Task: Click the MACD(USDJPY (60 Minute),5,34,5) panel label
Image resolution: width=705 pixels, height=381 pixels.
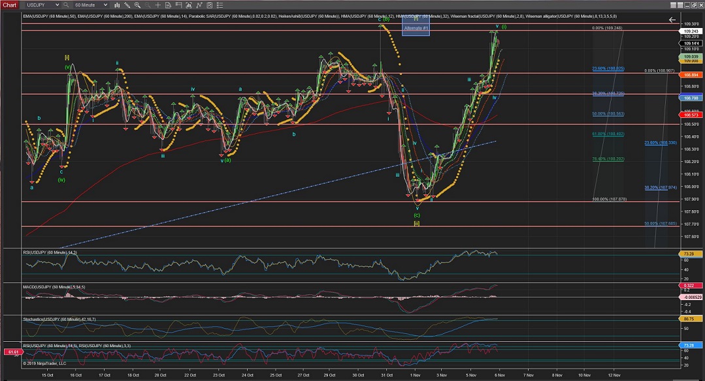Action: (54, 287)
